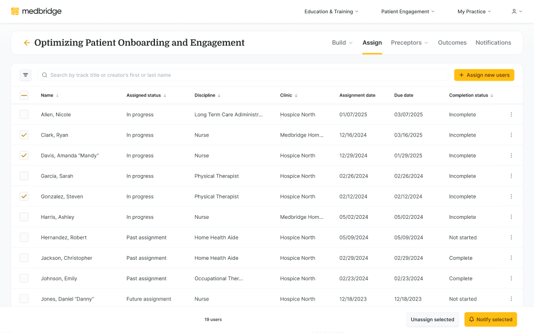Click the name Garcia, Sarah
This screenshot has width=534, height=333.
(x=57, y=176)
